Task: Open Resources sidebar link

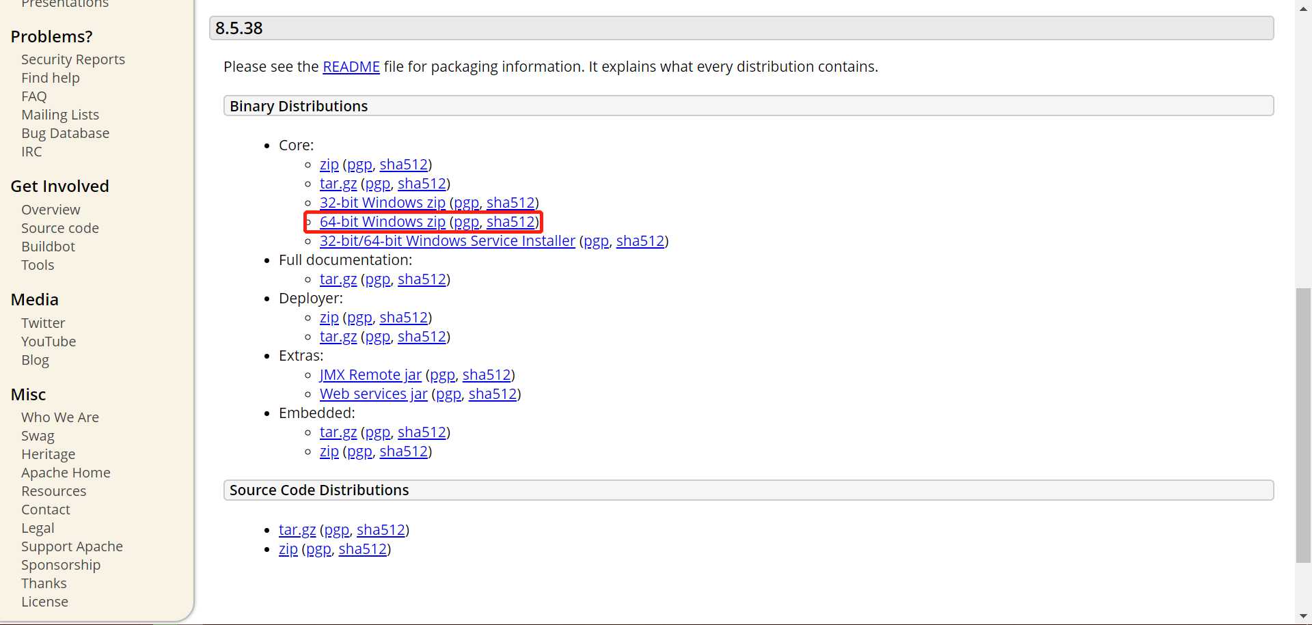Action: tap(54, 491)
